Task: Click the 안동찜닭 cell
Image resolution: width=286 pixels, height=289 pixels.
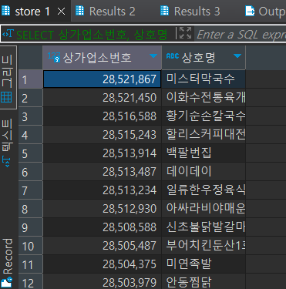Action: (204, 282)
